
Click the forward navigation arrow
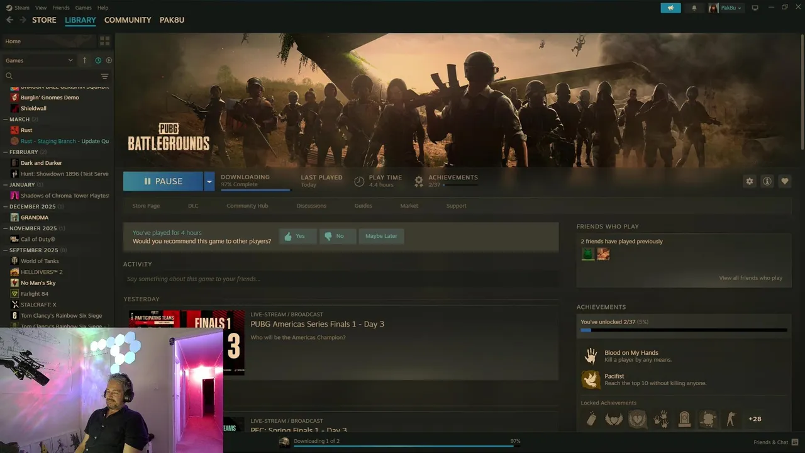[x=23, y=20]
